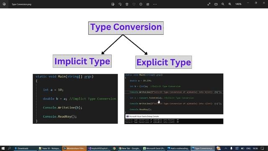Open the See more (three dots) menu
The width and height of the screenshot is (268, 151).
point(155,4)
